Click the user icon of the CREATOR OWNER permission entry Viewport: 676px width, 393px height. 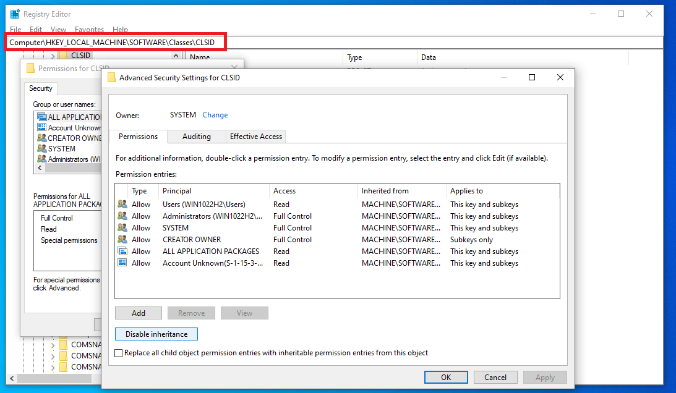tap(122, 239)
